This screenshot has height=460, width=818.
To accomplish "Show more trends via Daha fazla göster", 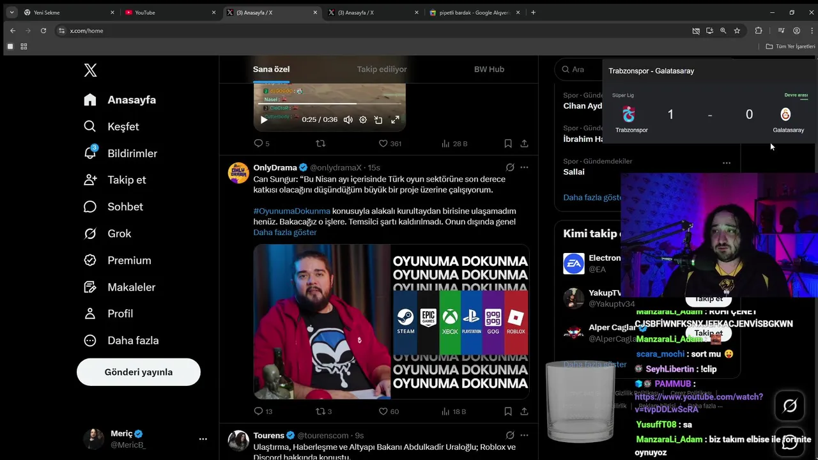I will click(592, 197).
